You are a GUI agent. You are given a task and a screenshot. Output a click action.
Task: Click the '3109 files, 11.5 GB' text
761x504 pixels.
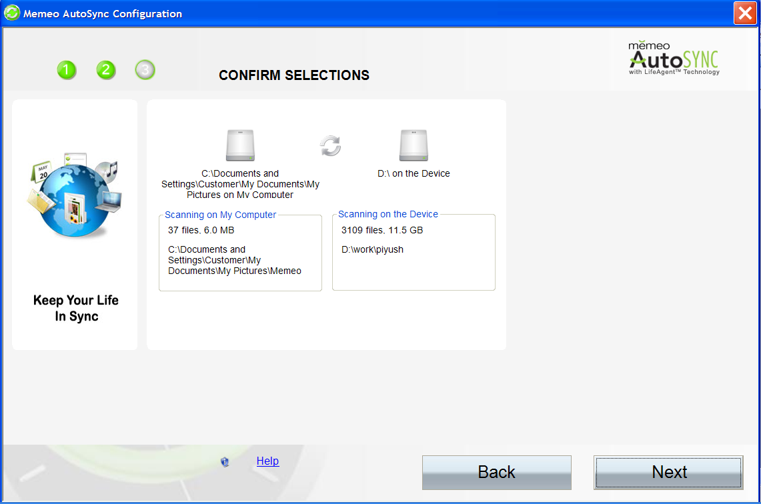click(382, 230)
